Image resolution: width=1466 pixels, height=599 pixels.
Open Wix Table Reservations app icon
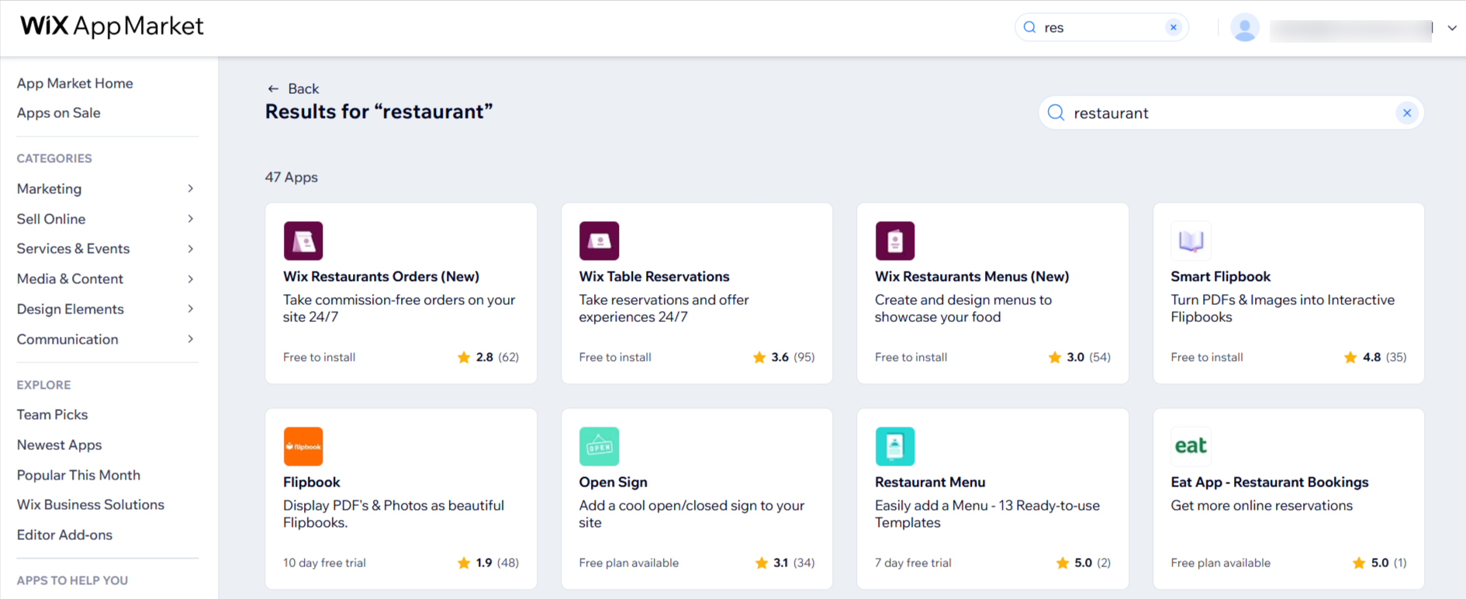(599, 241)
